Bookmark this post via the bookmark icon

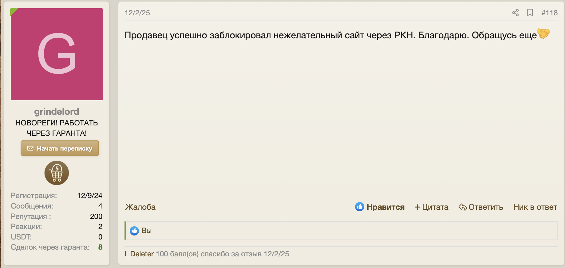(530, 13)
